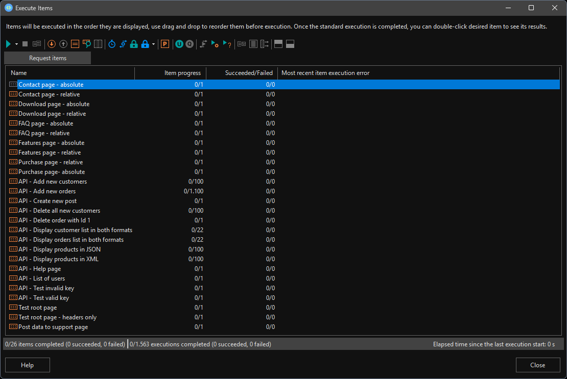Viewport: 567px width, 379px height.
Task: Start execution with the green Play icon
Action: coord(8,44)
